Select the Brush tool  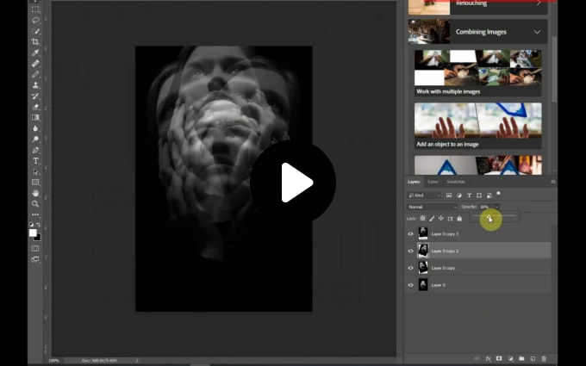tap(35, 74)
